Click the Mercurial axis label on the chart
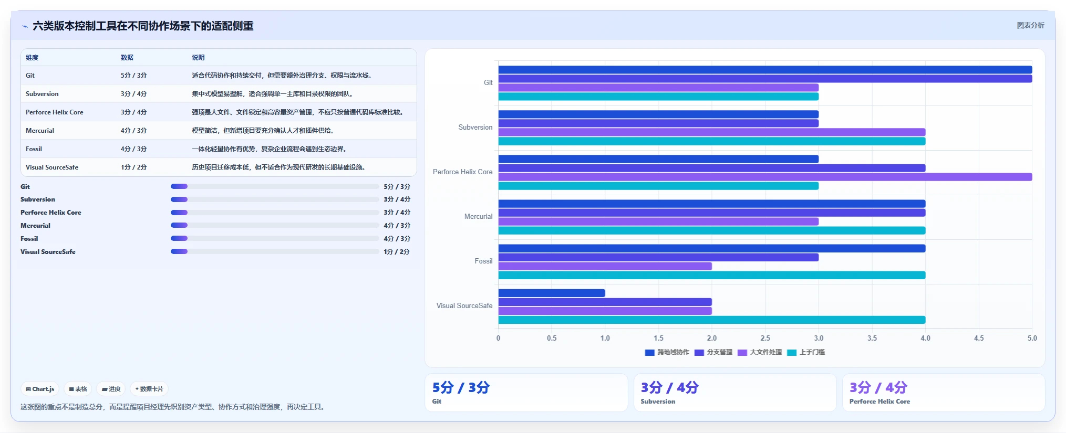 click(479, 217)
